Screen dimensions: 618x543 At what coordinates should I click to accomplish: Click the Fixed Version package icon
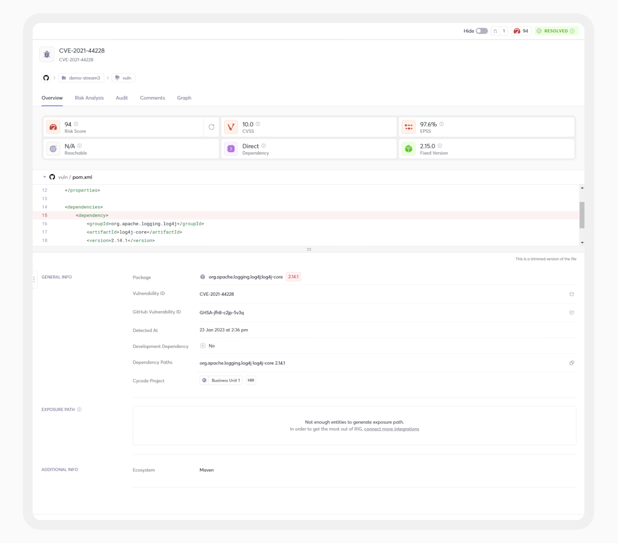[x=409, y=148]
